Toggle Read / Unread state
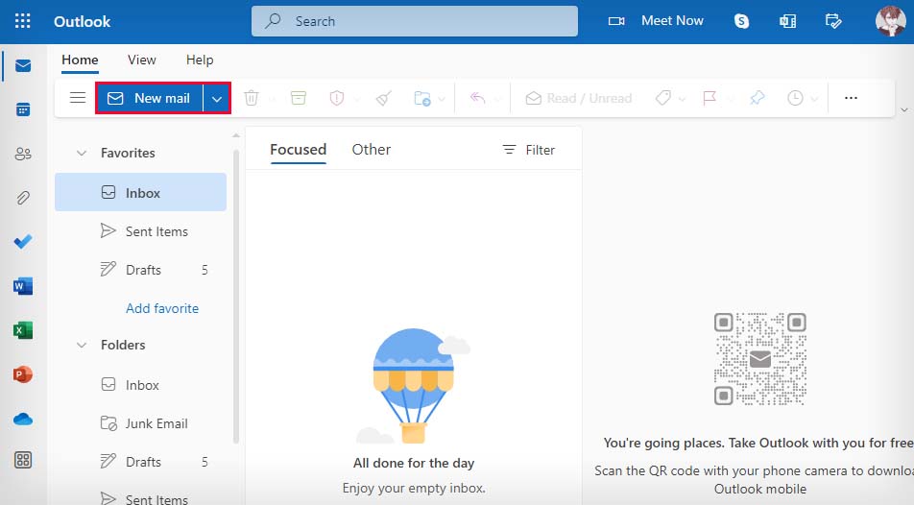914x505 pixels. point(578,98)
